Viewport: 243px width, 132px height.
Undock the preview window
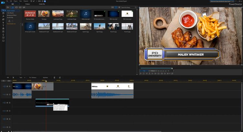pos(172,73)
